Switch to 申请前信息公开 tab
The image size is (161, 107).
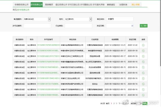(x=22, y=5)
